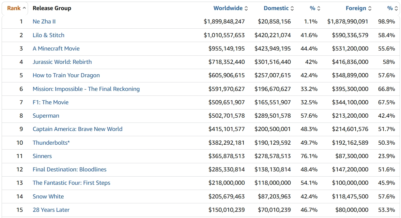Click the 41.6% value
This screenshot has height=218, width=401.
309,35
